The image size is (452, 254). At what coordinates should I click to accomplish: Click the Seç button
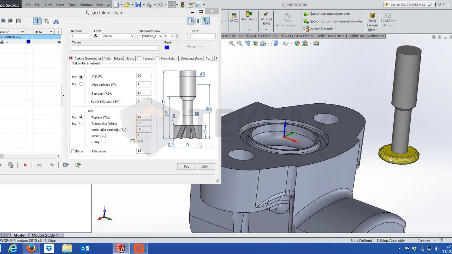tap(186, 167)
